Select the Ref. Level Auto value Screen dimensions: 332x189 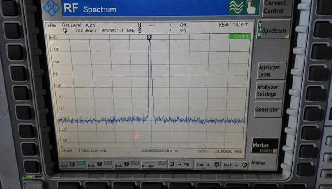point(90,25)
